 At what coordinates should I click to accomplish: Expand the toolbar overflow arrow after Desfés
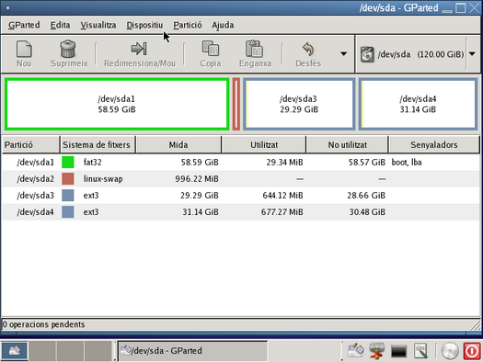(x=343, y=54)
